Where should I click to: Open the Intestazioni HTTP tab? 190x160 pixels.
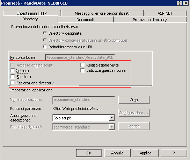pos(32,13)
